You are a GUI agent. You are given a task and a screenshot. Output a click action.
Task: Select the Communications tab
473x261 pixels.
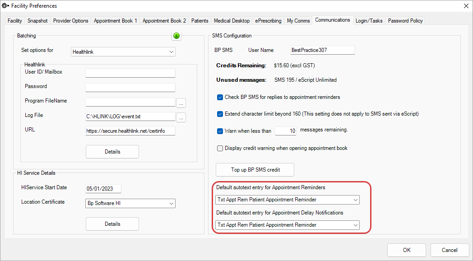pos(333,20)
